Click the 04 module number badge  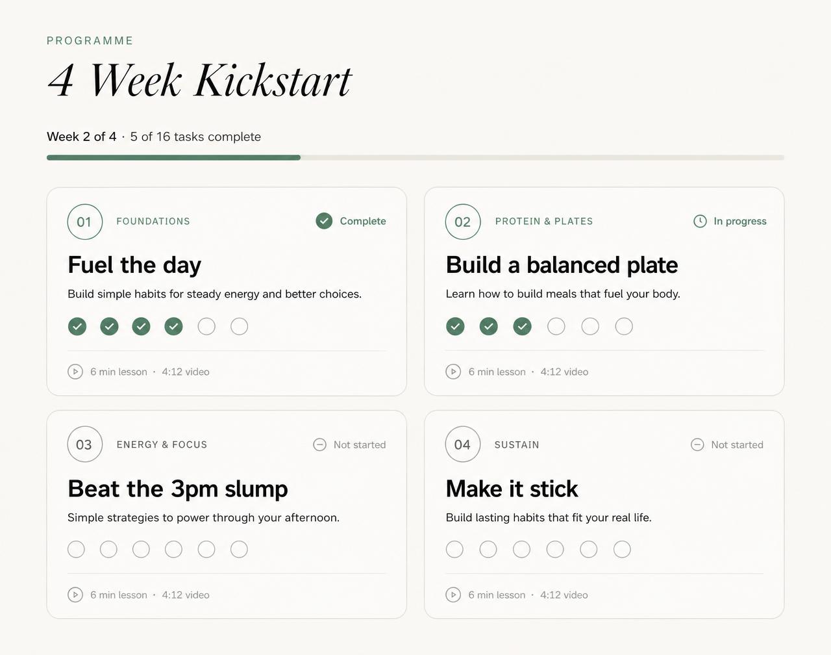pyautogui.click(x=463, y=444)
